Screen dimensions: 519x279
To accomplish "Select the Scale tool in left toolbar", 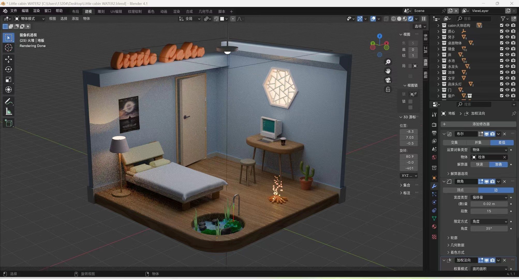I will (x=9, y=80).
